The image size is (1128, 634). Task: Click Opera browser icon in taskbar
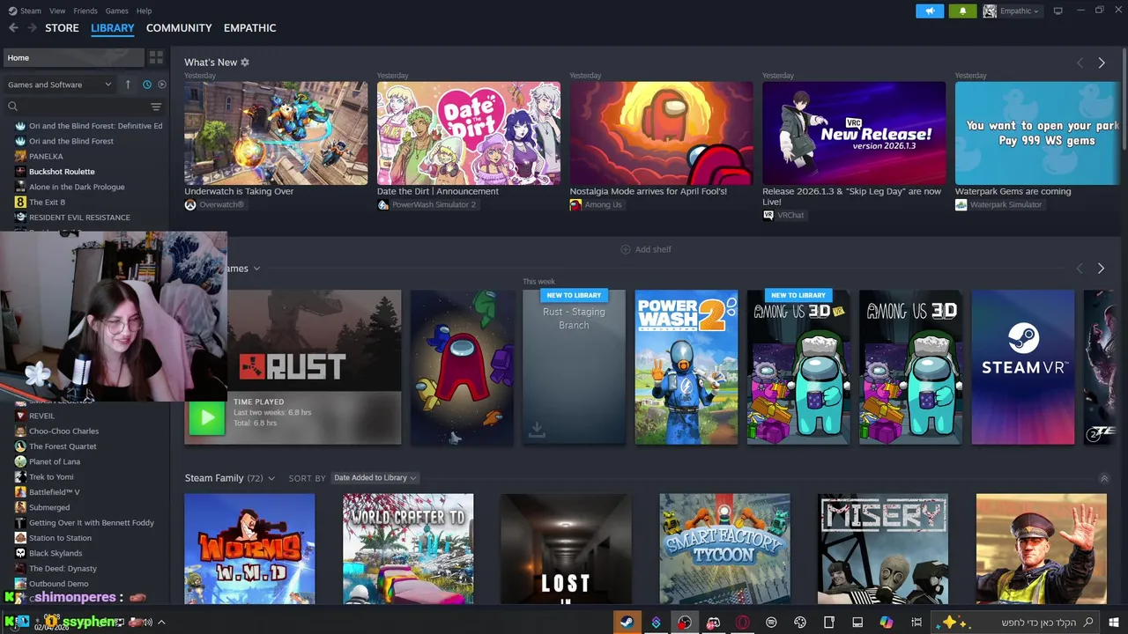(x=743, y=623)
